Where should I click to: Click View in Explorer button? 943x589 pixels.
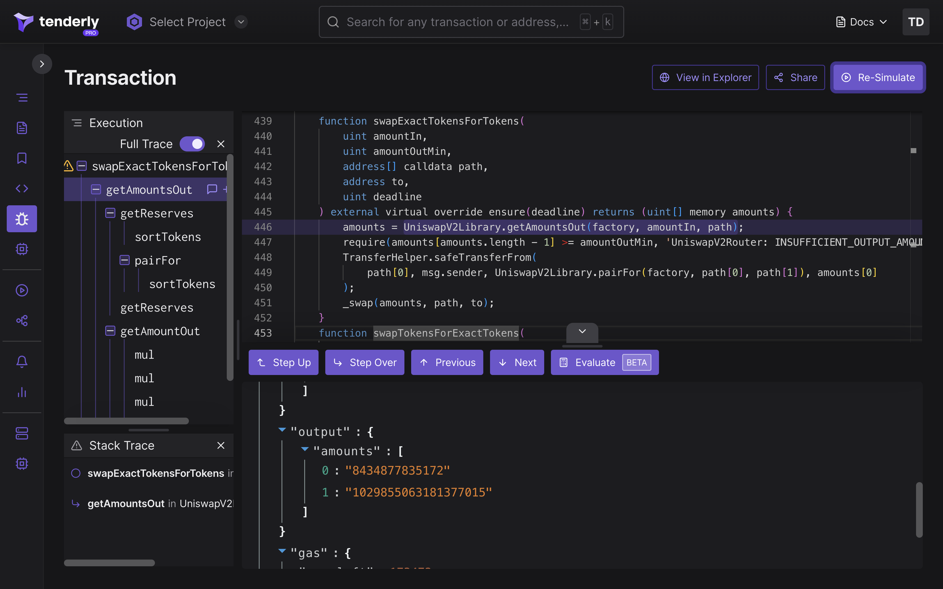coord(705,77)
